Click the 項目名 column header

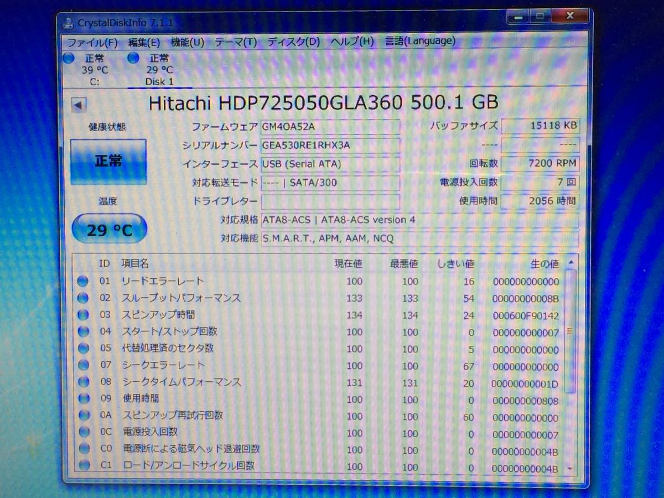pyautogui.click(x=135, y=264)
